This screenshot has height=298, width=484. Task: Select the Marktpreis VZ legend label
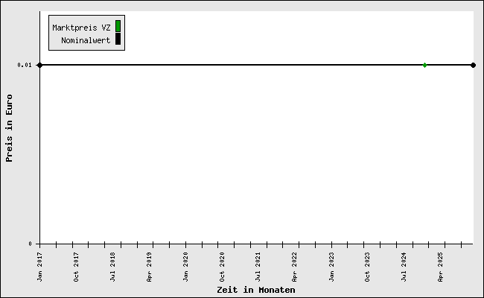point(81,28)
